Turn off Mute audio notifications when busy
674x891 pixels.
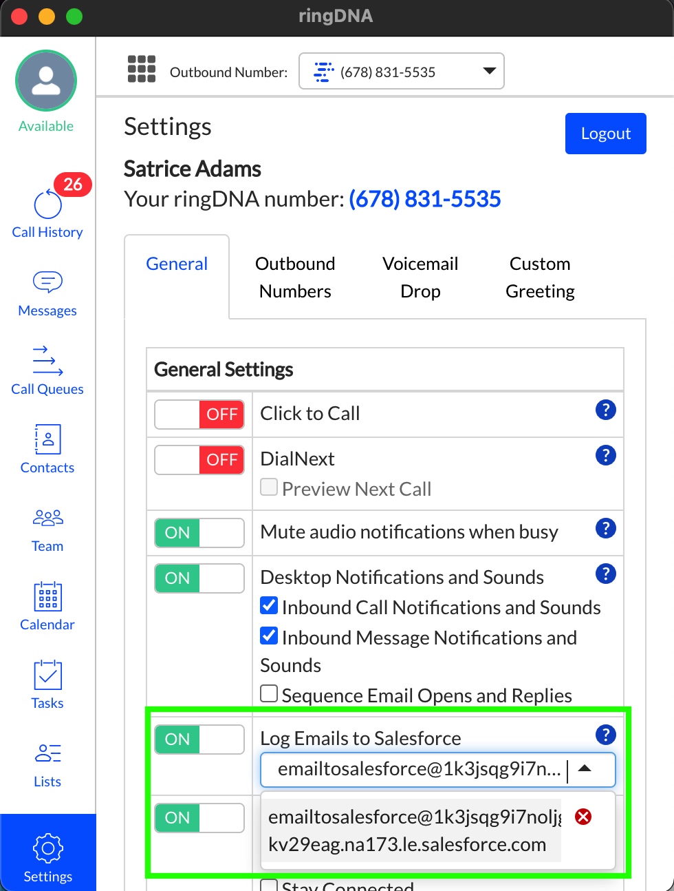[199, 533]
